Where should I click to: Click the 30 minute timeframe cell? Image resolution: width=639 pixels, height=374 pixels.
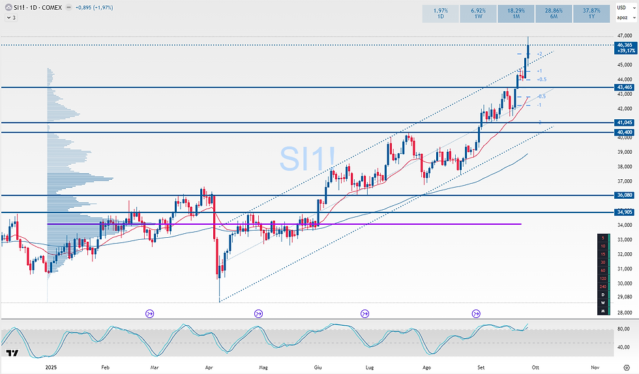click(x=603, y=263)
